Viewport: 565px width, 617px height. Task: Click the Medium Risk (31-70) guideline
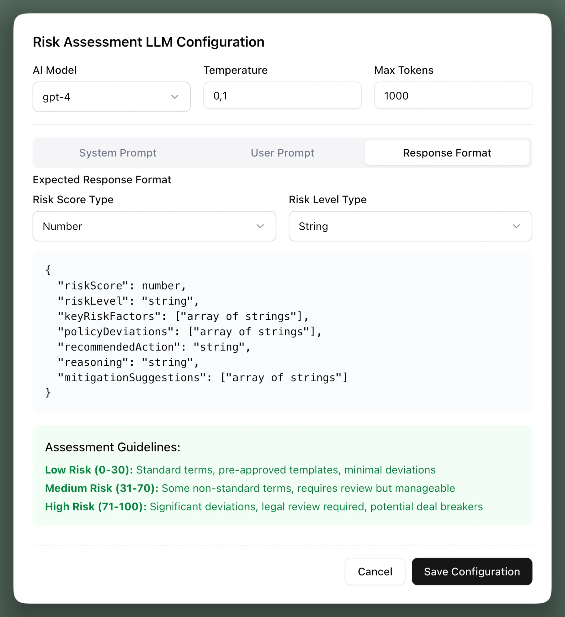pos(250,488)
